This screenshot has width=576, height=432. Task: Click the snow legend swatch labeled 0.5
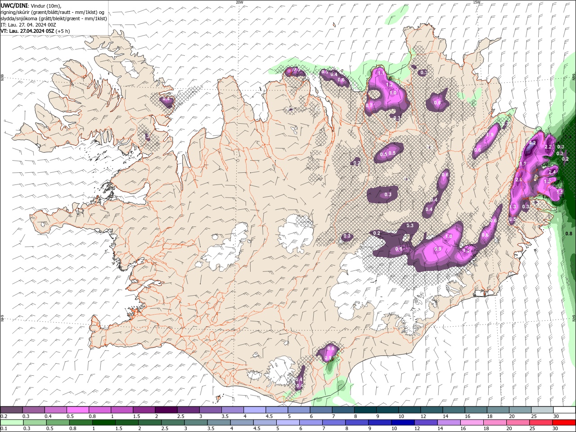click(77, 410)
